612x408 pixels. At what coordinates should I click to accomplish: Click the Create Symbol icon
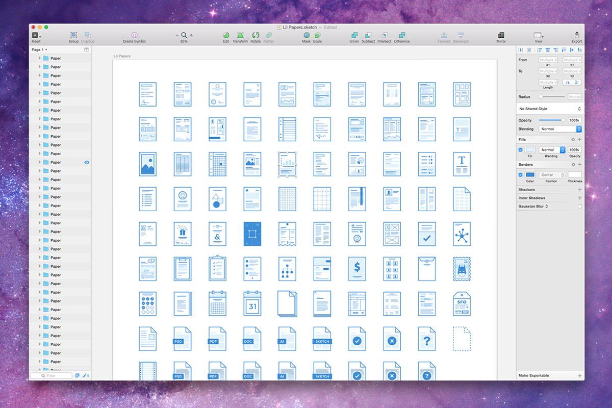pyautogui.click(x=134, y=35)
